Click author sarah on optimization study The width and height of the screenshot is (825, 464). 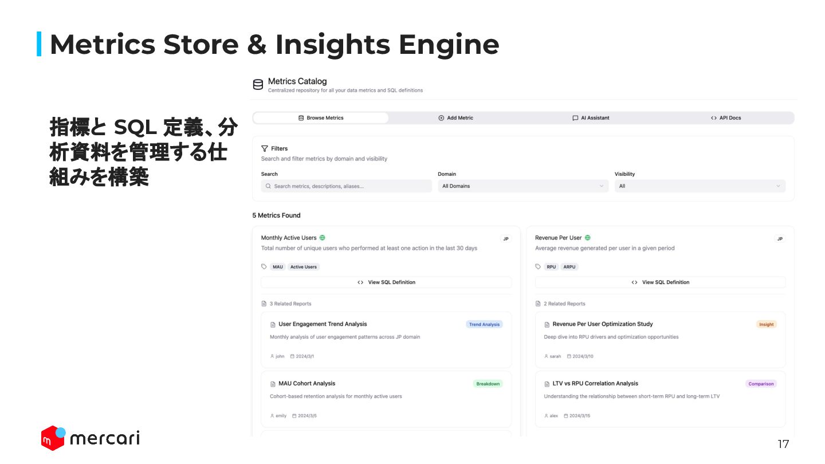(x=553, y=356)
